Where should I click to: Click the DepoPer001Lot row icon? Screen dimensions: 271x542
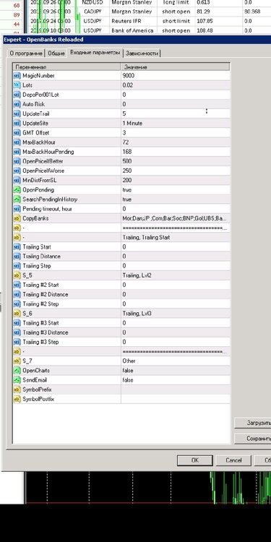pos(17,95)
